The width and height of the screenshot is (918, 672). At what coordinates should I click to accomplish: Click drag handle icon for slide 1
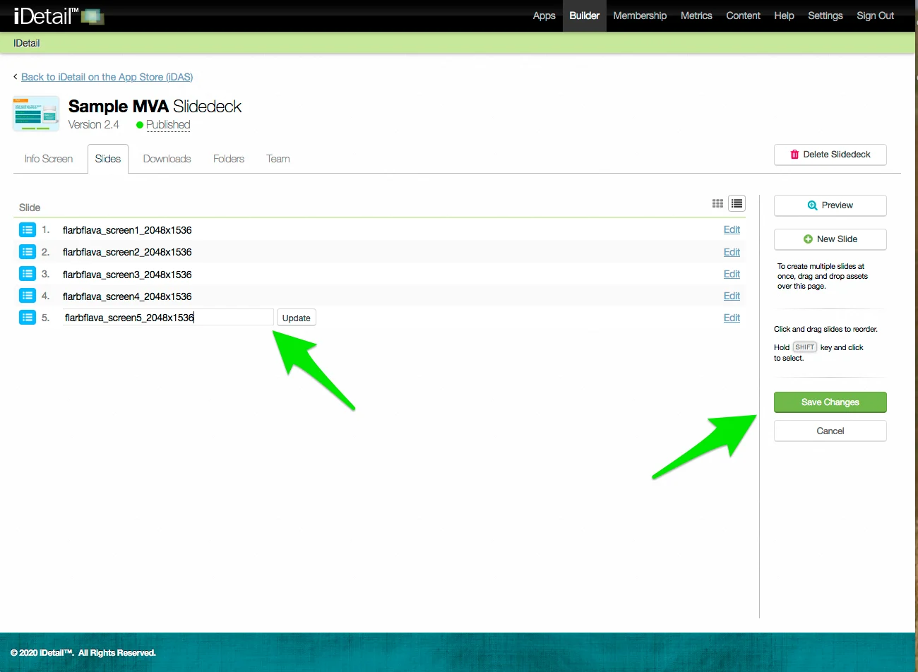28,229
